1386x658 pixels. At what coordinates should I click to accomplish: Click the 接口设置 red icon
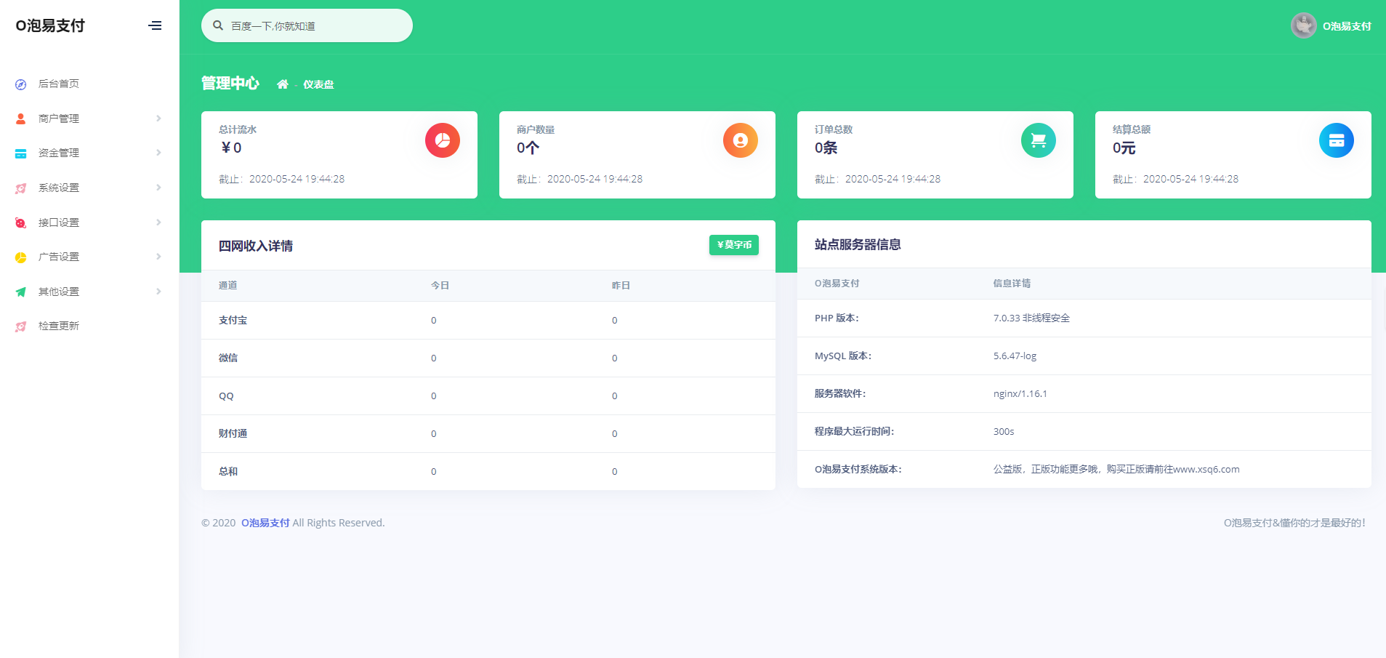pos(21,222)
